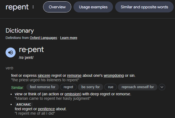Screen dimensions: 175x118
Task: Select the 'regret' synonym chip
Action: click(68, 87)
